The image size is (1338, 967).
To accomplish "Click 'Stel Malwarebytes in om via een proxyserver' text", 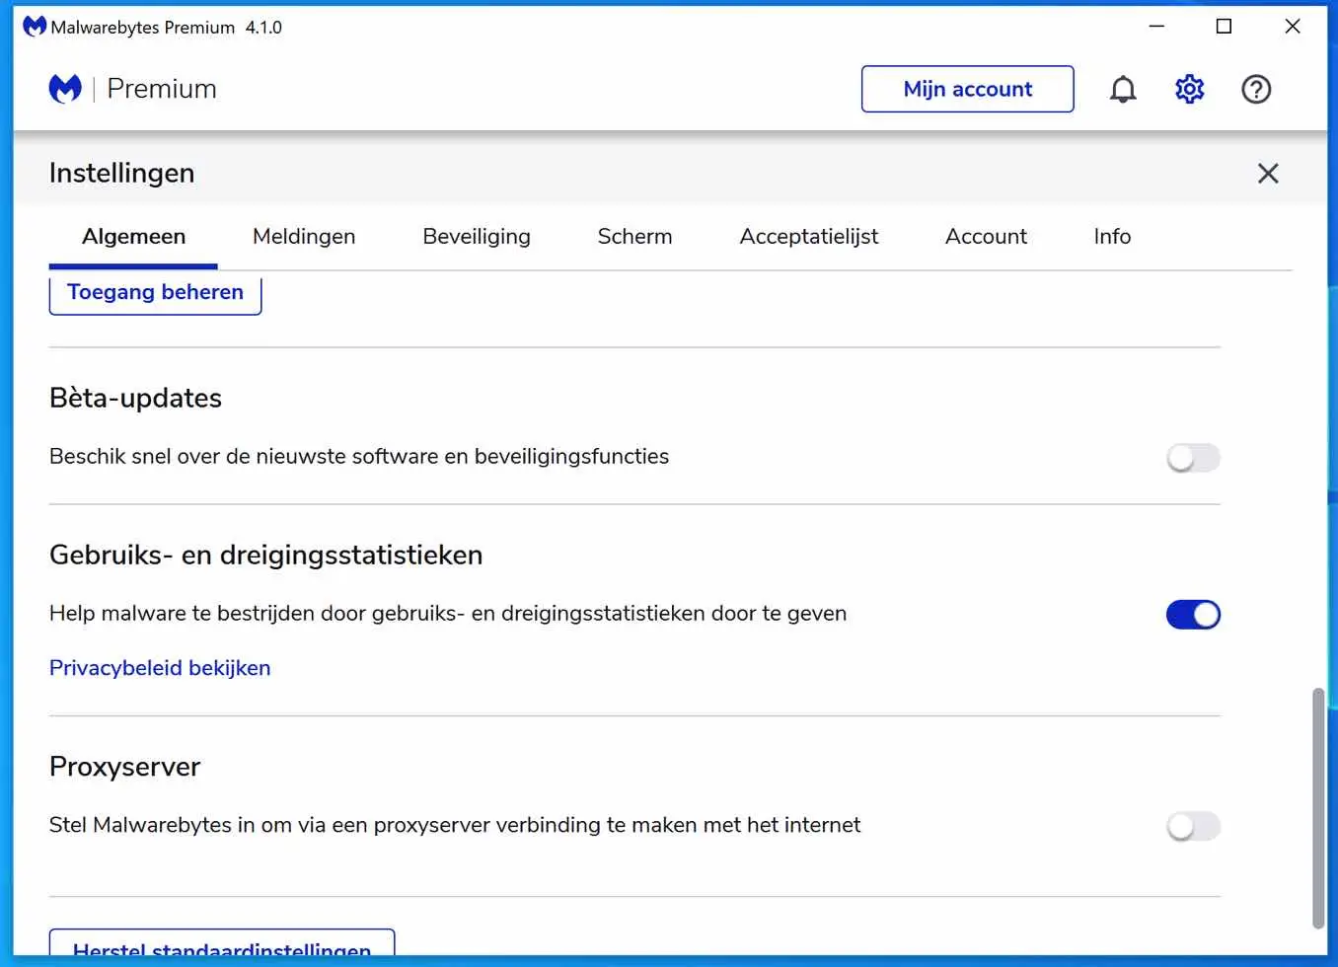I will coord(455,825).
